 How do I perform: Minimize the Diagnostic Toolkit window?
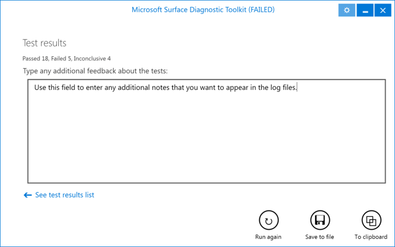[x=365, y=10]
